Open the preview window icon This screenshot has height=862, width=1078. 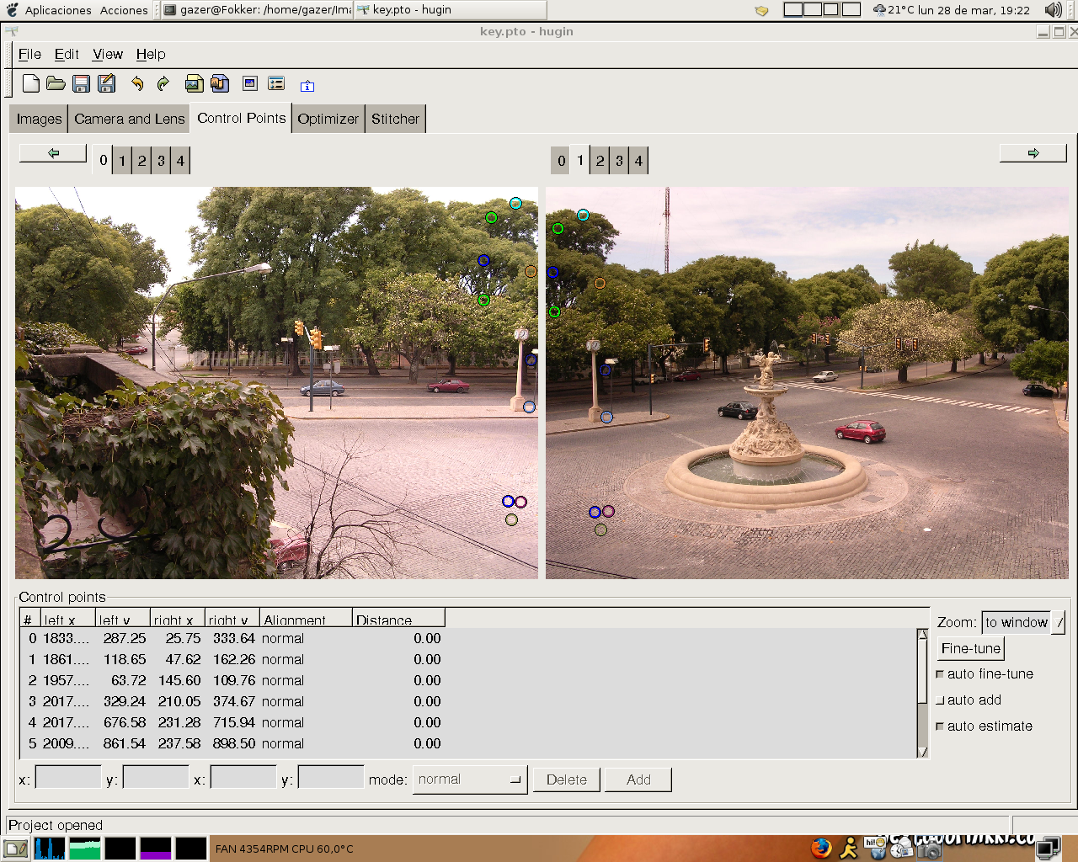tap(250, 83)
